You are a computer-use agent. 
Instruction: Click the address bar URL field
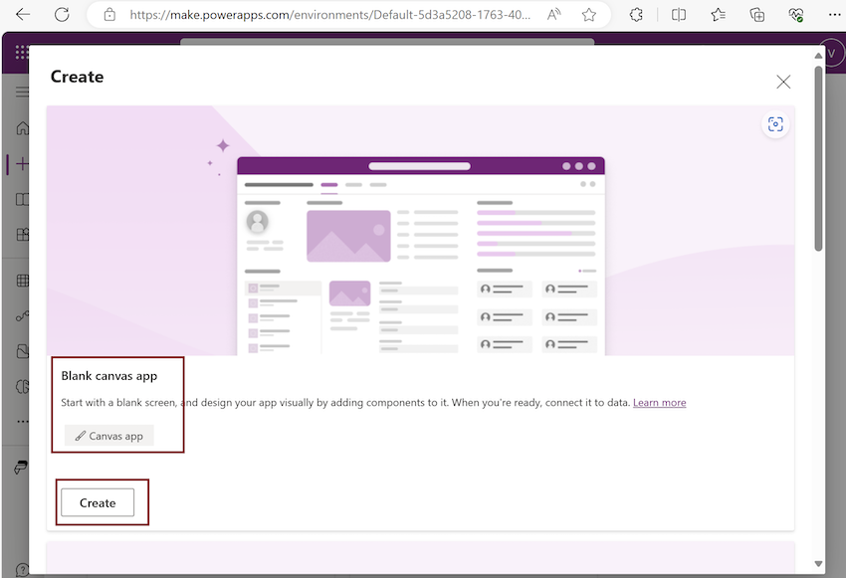point(329,15)
